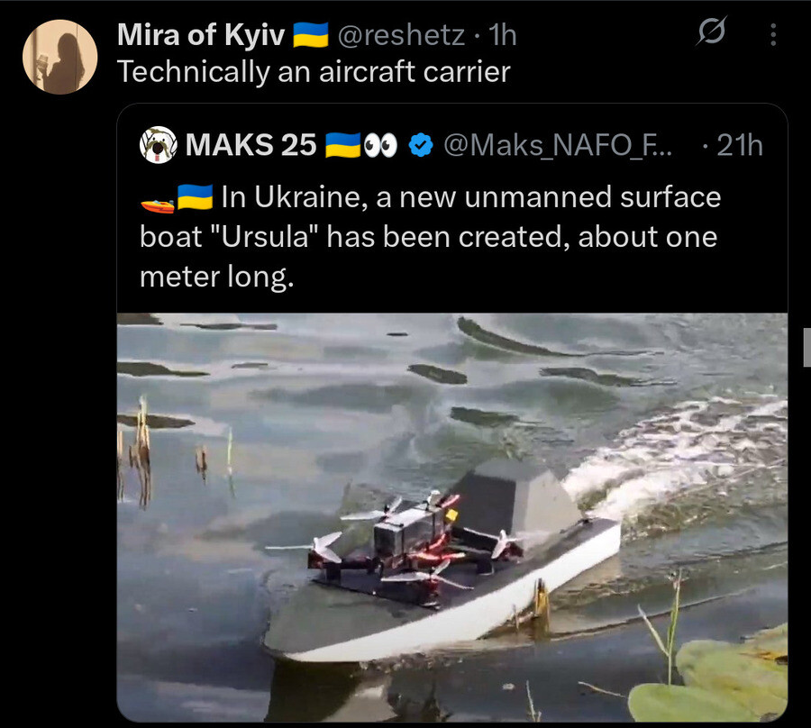The image size is (811, 728).
Task: Open the post via the 1h timestamp
Action: coord(502,35)
